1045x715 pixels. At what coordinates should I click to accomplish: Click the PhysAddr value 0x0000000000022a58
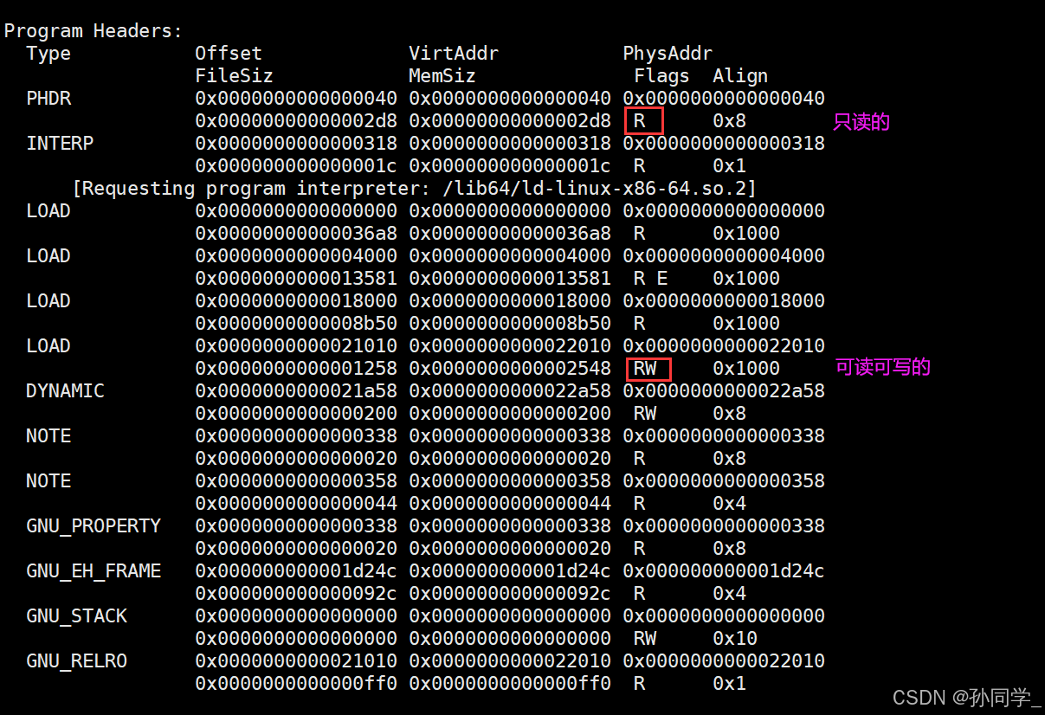point(724,391)
